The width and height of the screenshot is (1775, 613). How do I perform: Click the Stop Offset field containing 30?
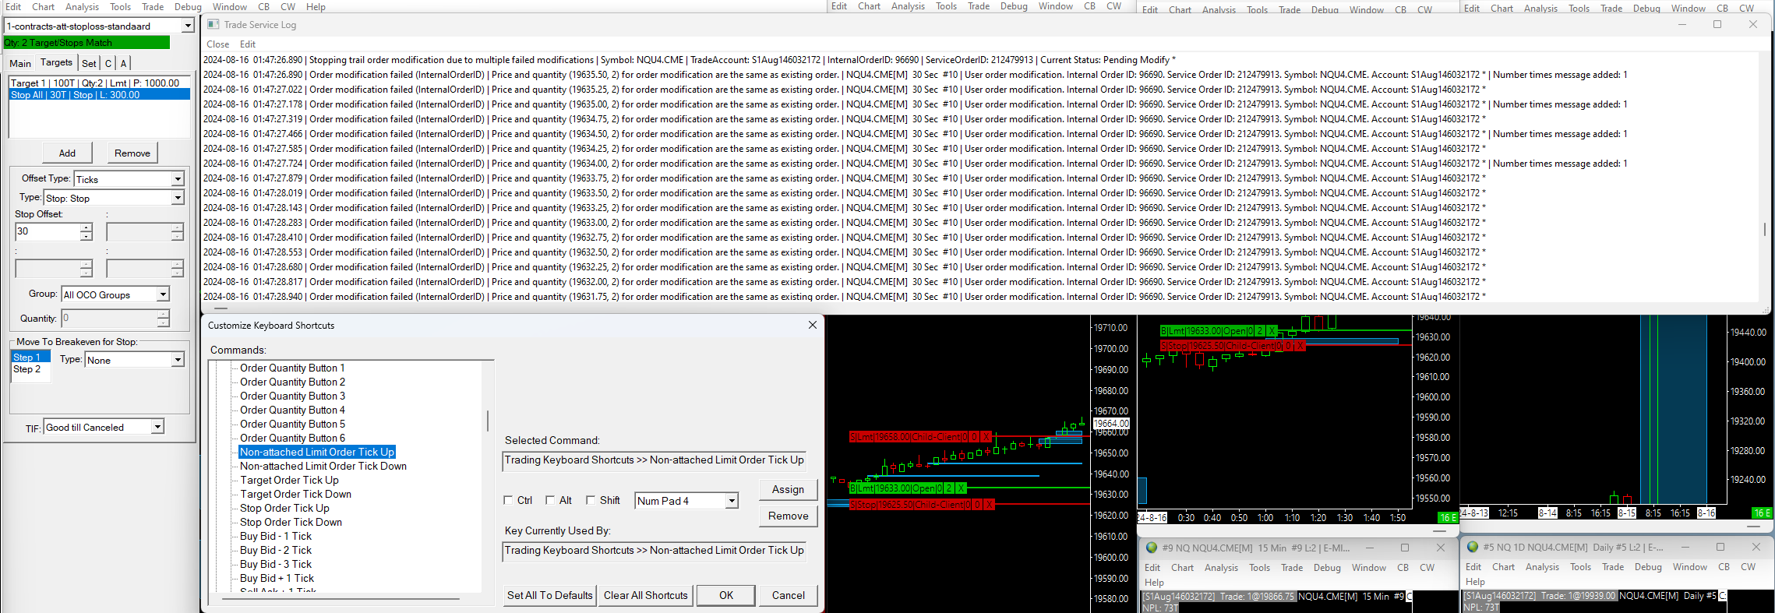[48, 231]
